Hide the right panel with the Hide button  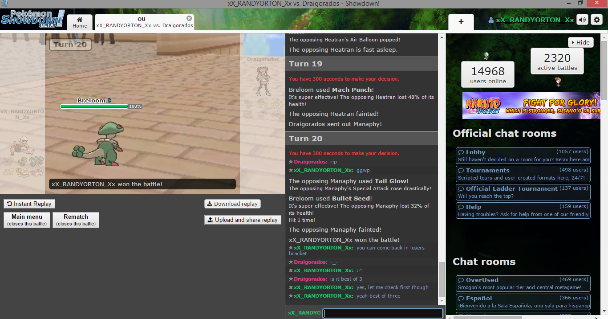581,42
